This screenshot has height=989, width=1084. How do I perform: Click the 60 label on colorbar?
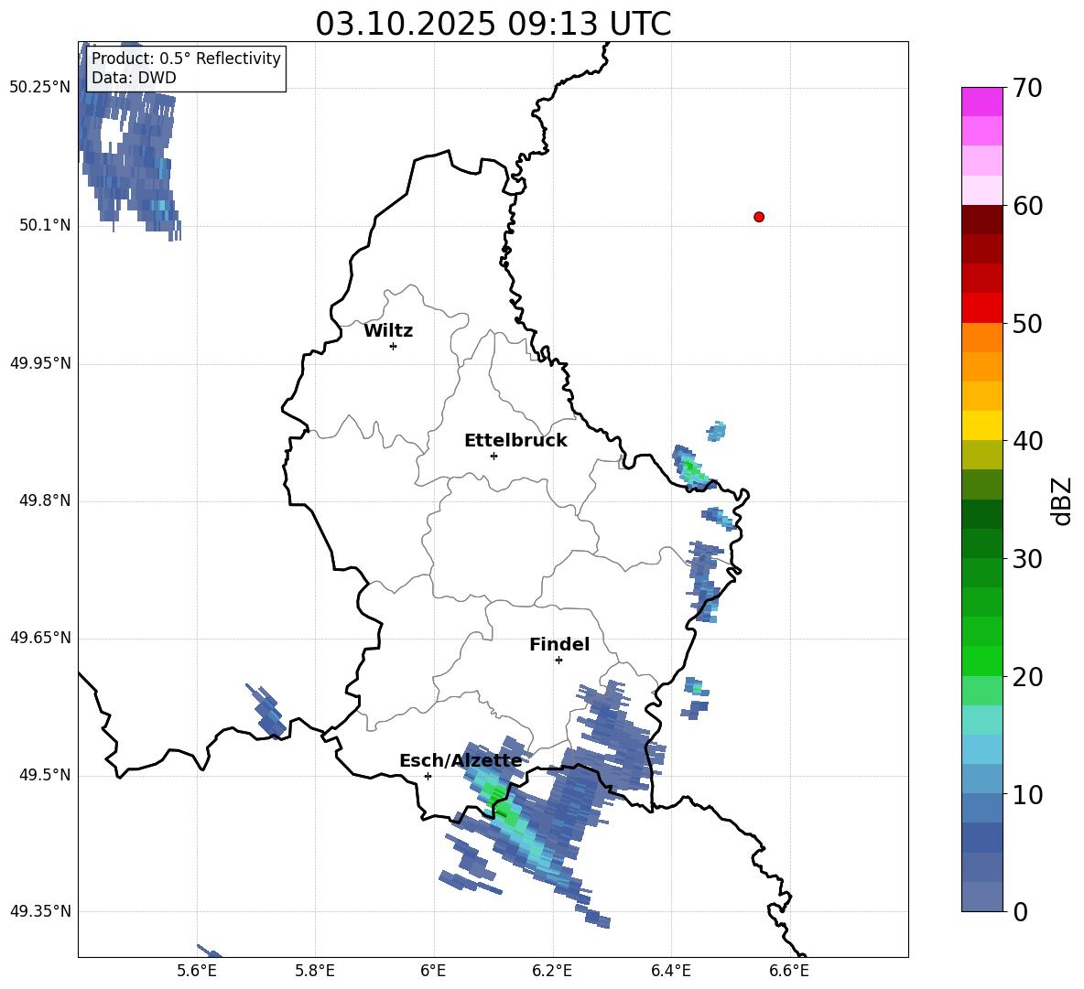1026,206
